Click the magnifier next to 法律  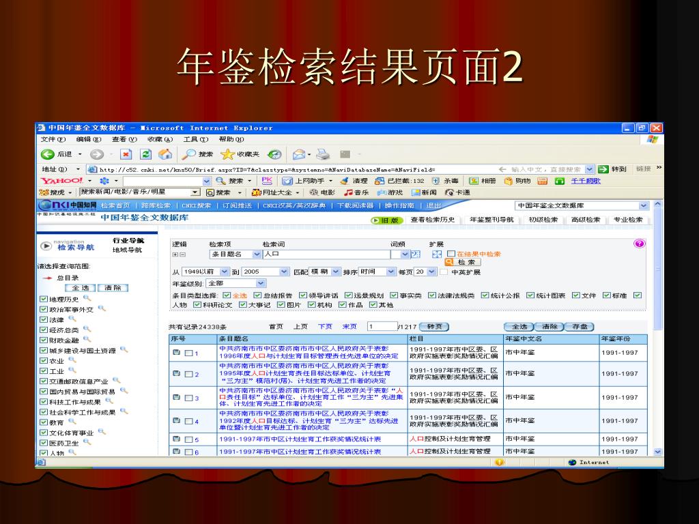(x=72, y=319)
